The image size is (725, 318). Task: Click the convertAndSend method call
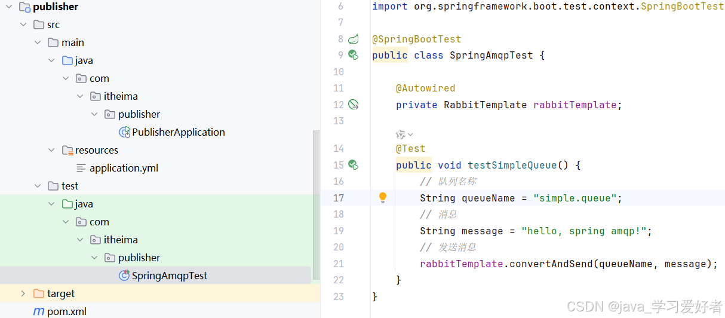point(551,264)
